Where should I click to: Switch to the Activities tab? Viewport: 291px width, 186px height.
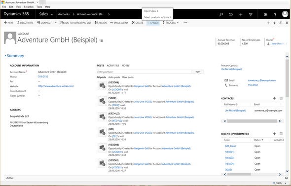[x=113, y=66]
